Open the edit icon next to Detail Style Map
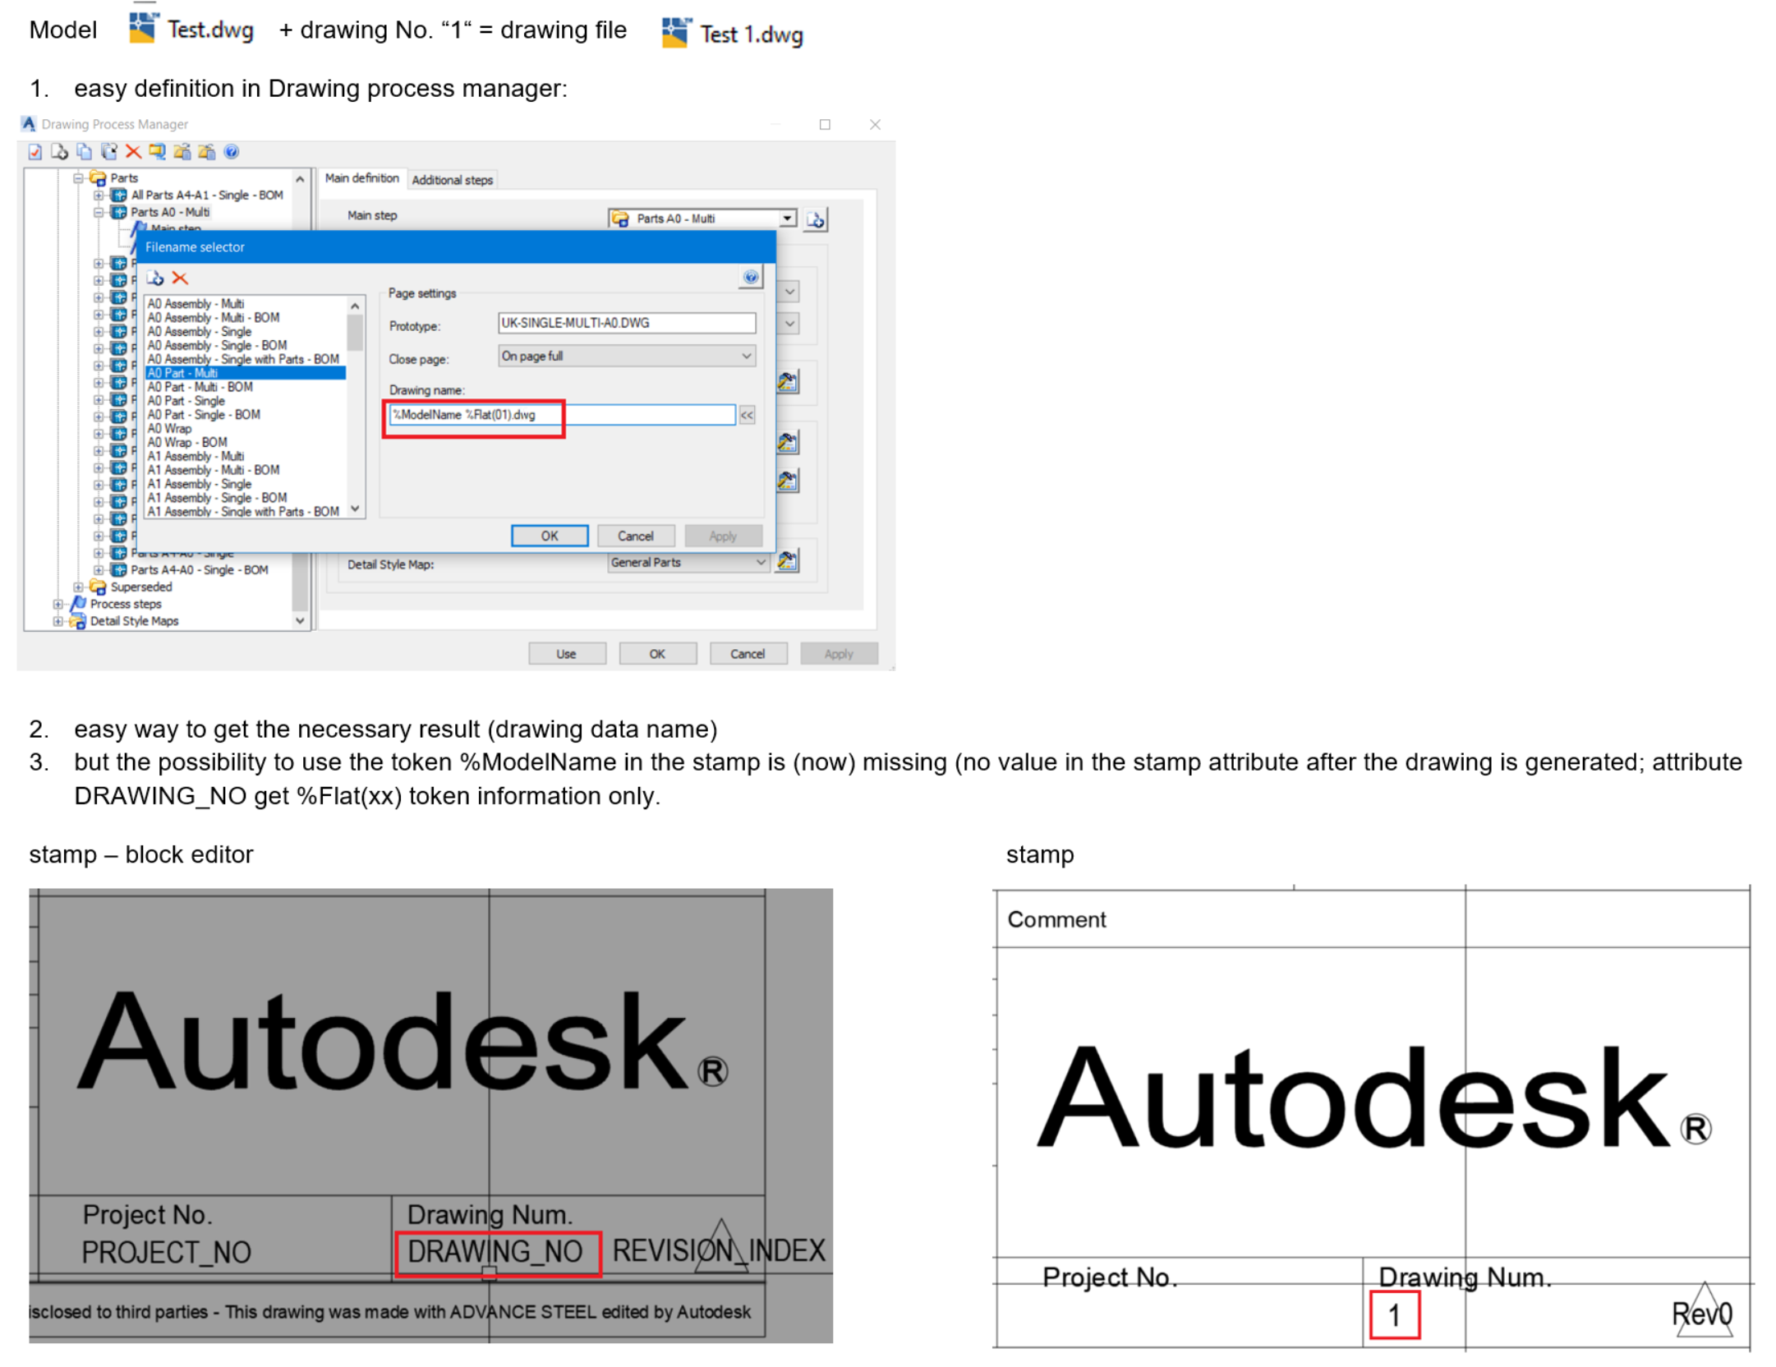 click(x=787, y=562)
